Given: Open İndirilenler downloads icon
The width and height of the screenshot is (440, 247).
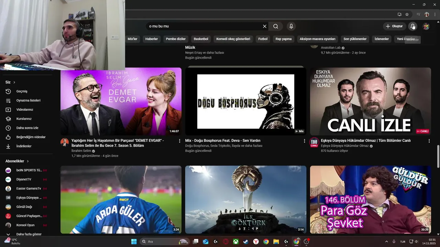Looking at the screenshot, I should 8,146.
